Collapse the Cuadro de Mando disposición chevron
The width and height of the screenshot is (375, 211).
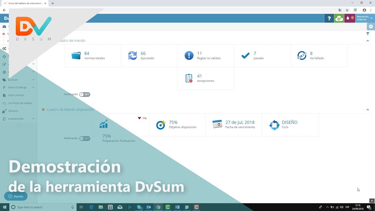click(x=368, y=110)
